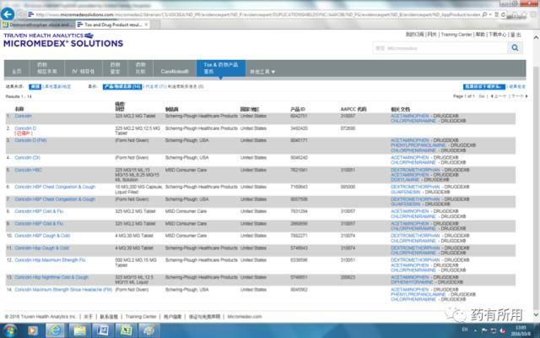The width and height of the screenshot is (540, 338).
Task: Open the Coricidin D (FM) product link
Action: [x=30, y=140]
